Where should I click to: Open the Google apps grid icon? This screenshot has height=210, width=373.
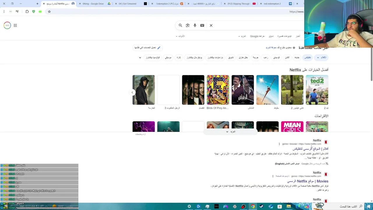click(15, 25)
